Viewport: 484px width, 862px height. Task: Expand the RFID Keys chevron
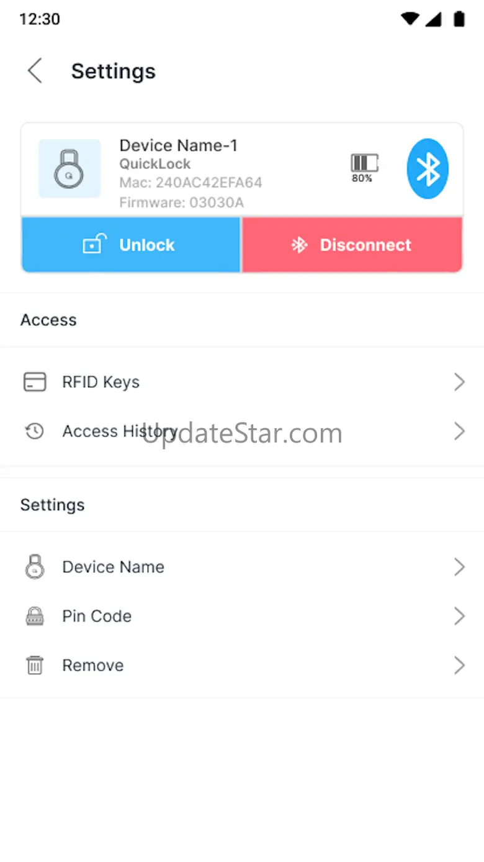pyautogui.click(x=459, y=382)
